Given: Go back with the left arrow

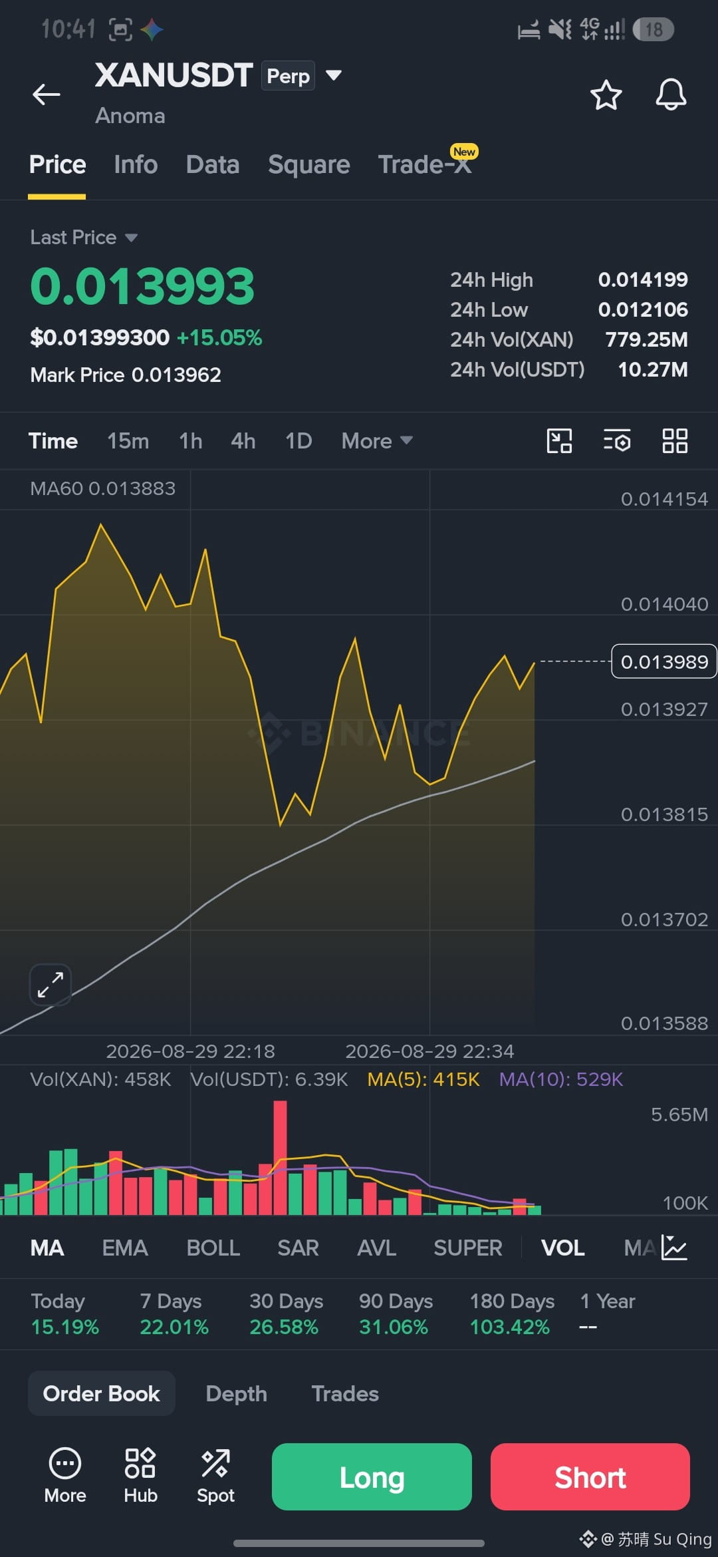Looking at the screenshot, I should (x=47, y=94).
